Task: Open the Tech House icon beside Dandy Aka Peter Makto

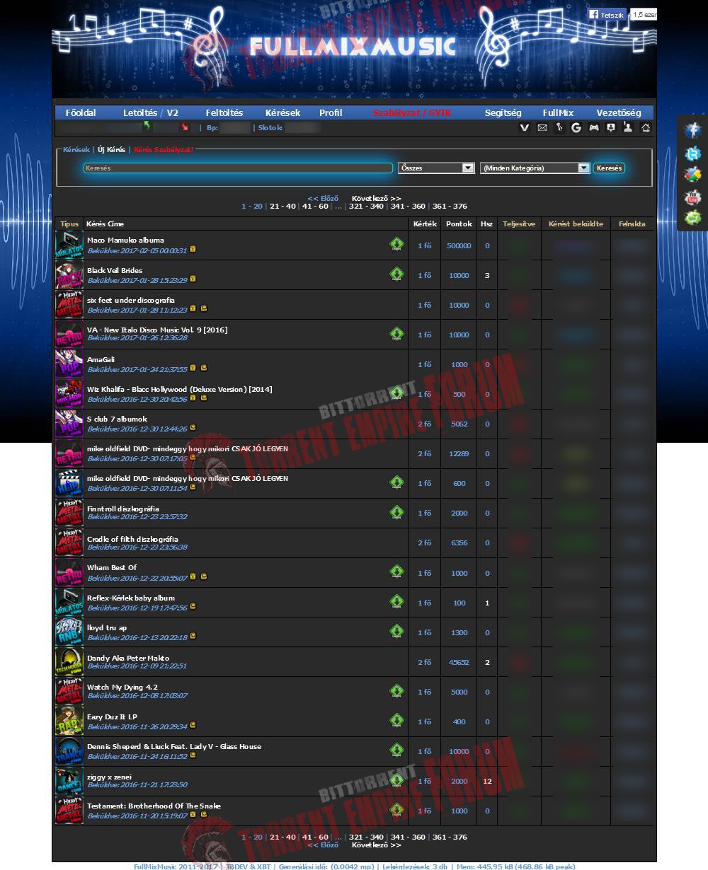Action: (x=69, y=662)
